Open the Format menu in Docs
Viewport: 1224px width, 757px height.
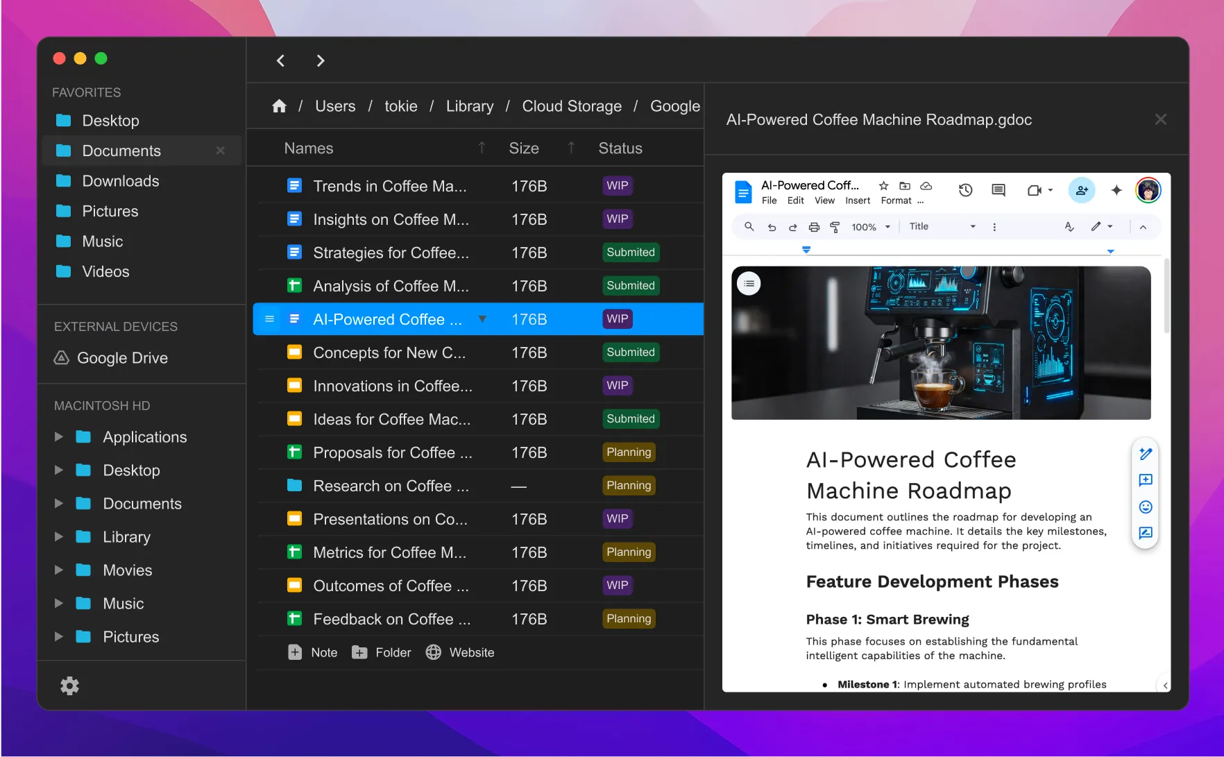[x=896, y=201]
